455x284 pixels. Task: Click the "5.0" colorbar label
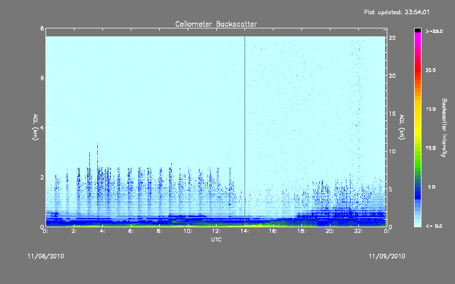[432, 187]
